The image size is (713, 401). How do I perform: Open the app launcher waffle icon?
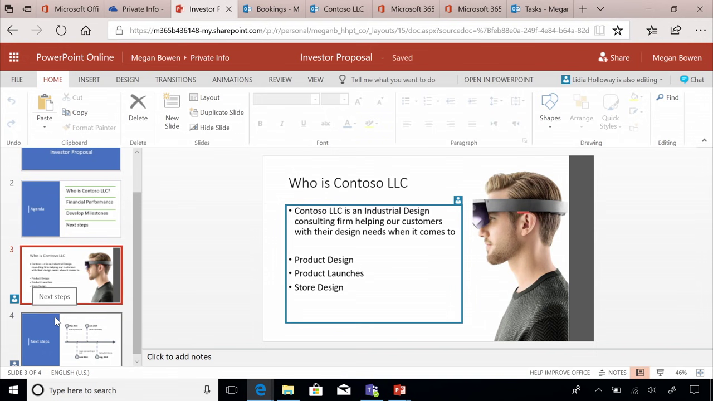pyautogui.click(x=14, y=57)
